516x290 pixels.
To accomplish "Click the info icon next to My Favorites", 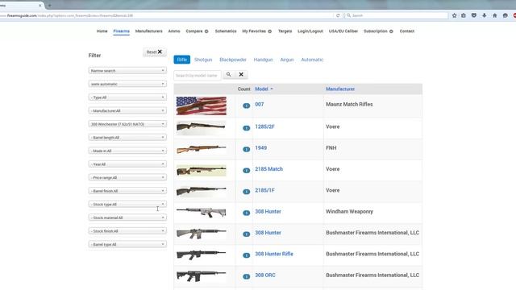I will (269, 31).
